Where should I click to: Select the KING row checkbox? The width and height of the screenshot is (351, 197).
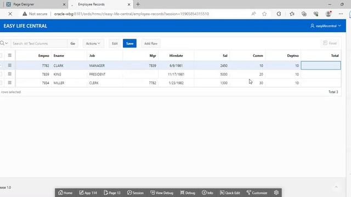coord(1,74)
